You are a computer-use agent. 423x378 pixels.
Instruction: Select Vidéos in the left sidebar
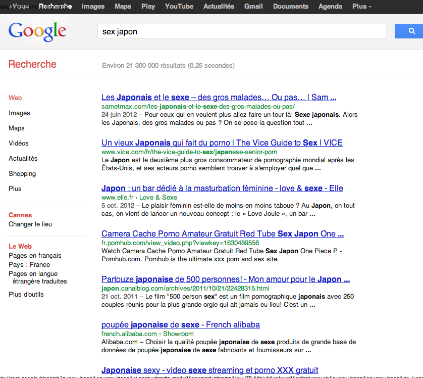pos(18,143)
